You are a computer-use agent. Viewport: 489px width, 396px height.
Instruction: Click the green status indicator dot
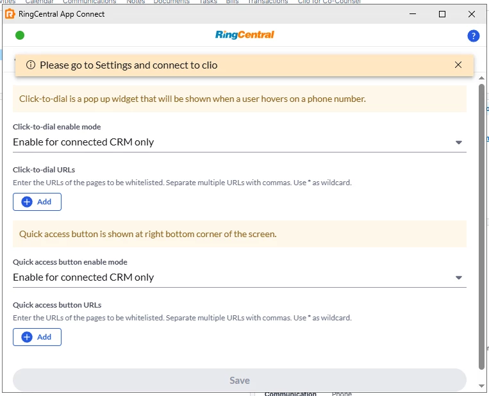click(20, 35)
